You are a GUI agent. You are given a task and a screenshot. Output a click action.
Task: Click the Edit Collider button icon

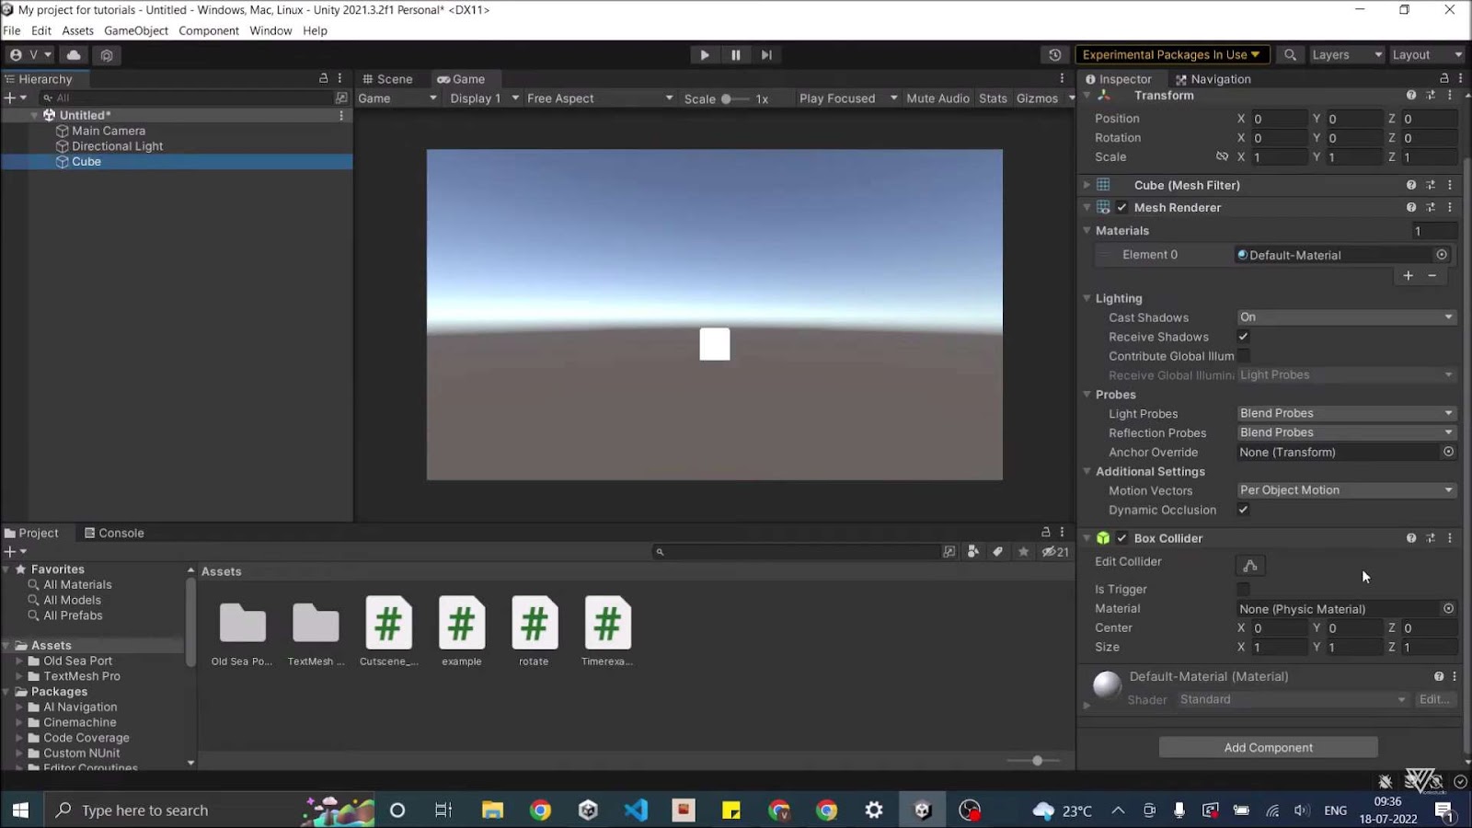click(x=1250, y=566)
